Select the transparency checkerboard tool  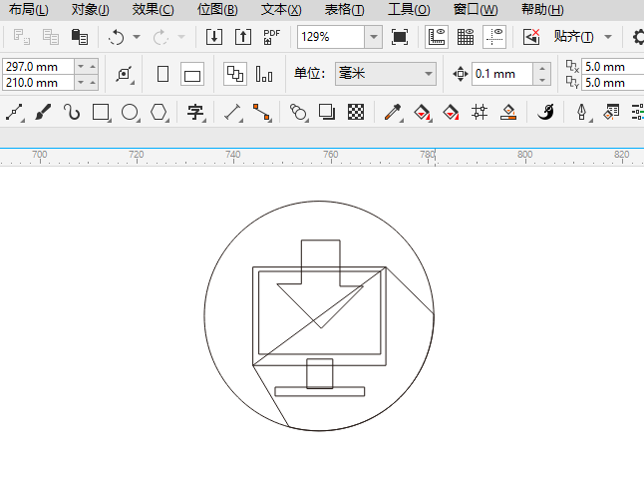pyautogui.click(x=356, y=112)
